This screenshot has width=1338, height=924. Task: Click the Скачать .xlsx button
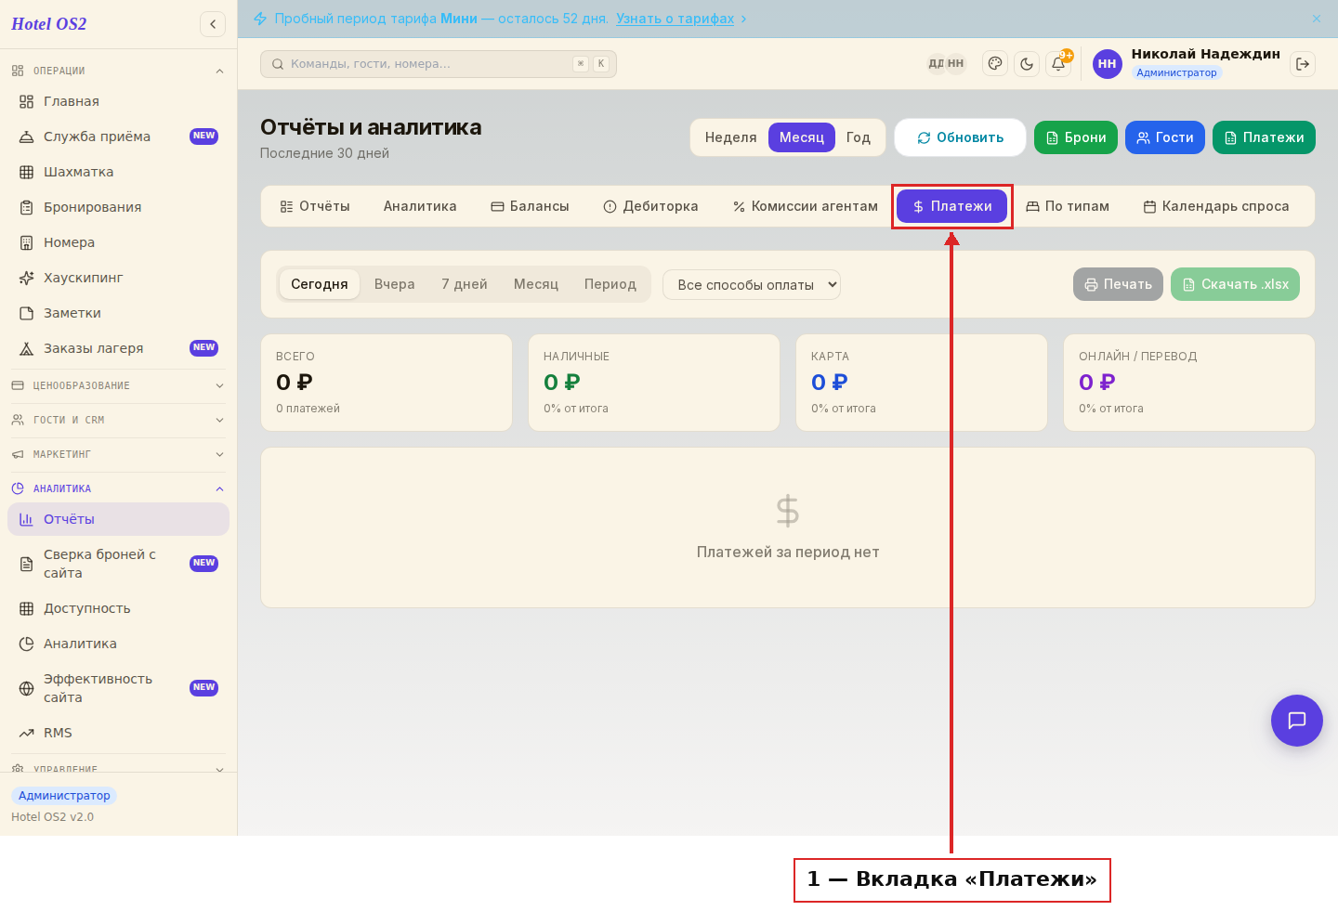pyautogui.click(x=1235, y=284)
